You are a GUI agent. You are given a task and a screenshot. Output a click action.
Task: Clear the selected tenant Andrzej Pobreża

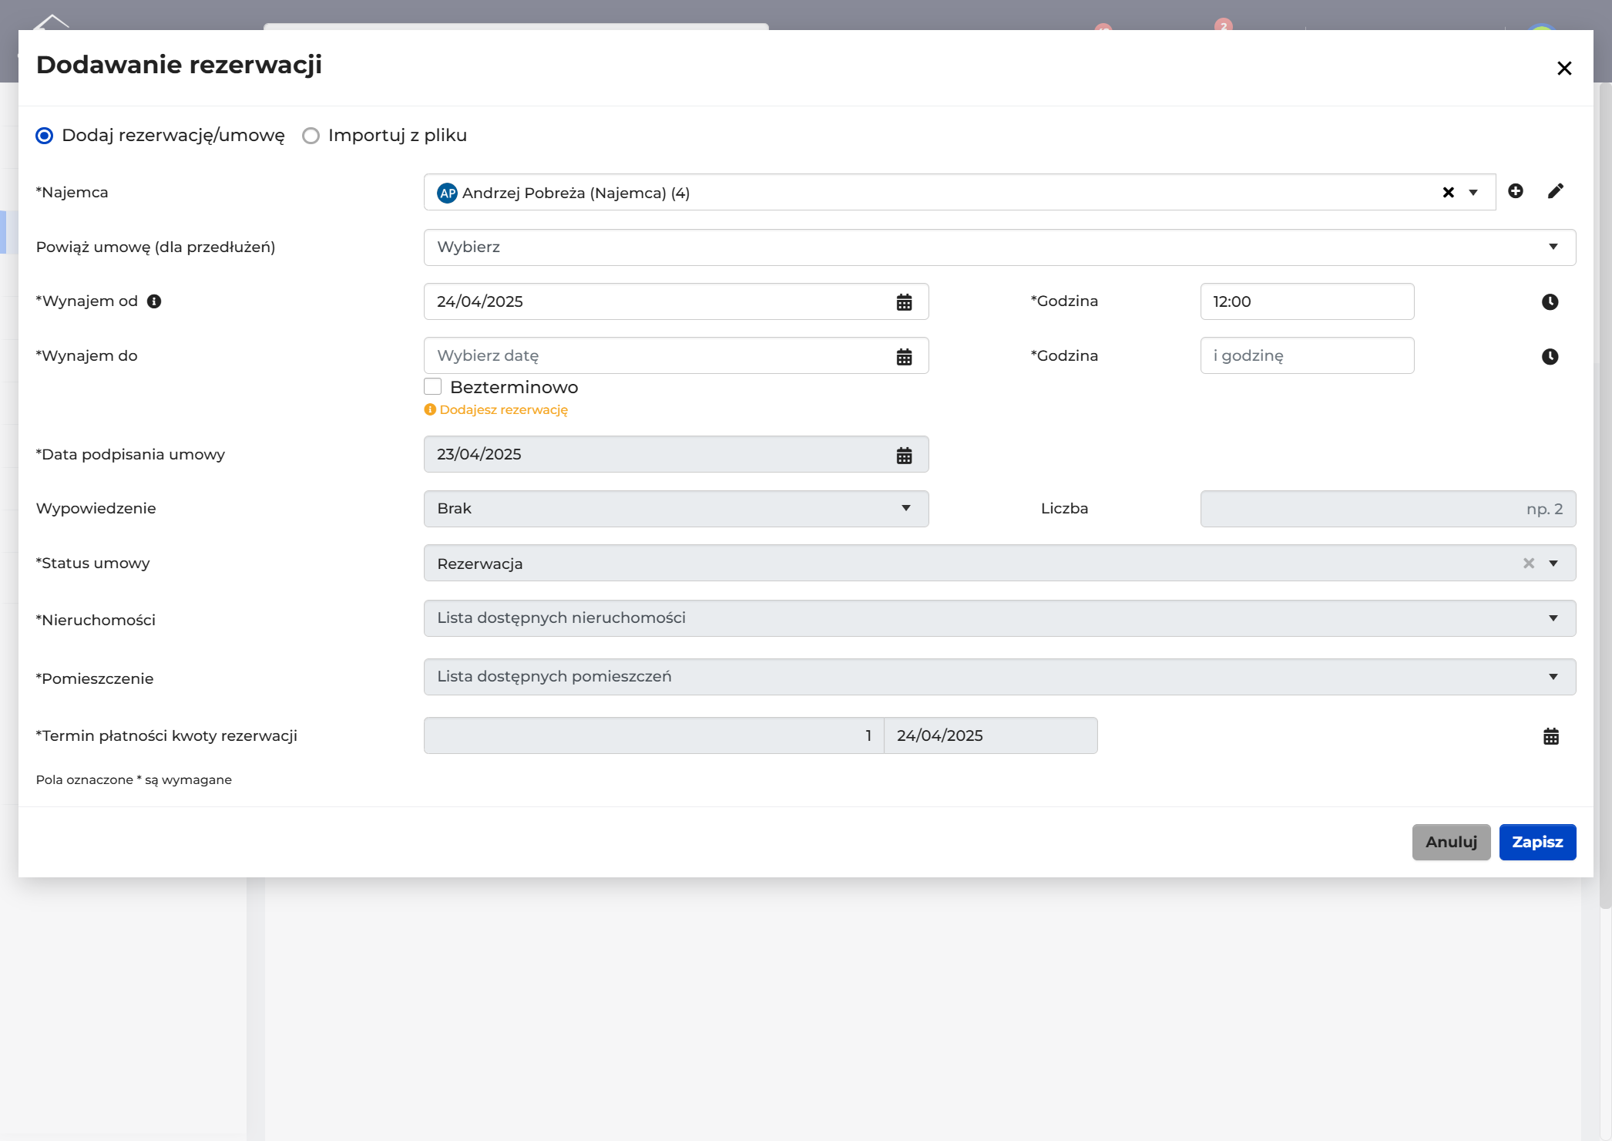1449,193
